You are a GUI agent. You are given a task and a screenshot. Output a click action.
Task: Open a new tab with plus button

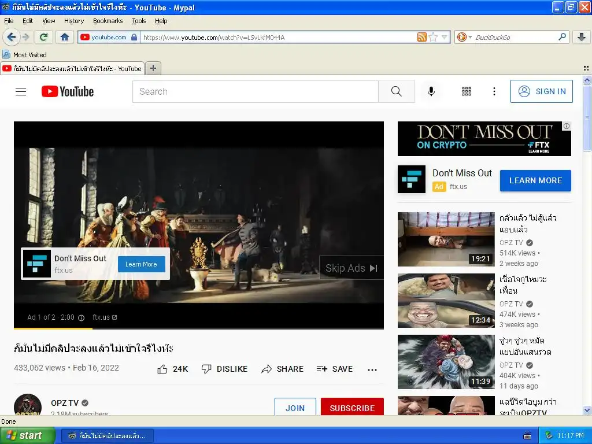pyautogui.click(x=153, y=68)
